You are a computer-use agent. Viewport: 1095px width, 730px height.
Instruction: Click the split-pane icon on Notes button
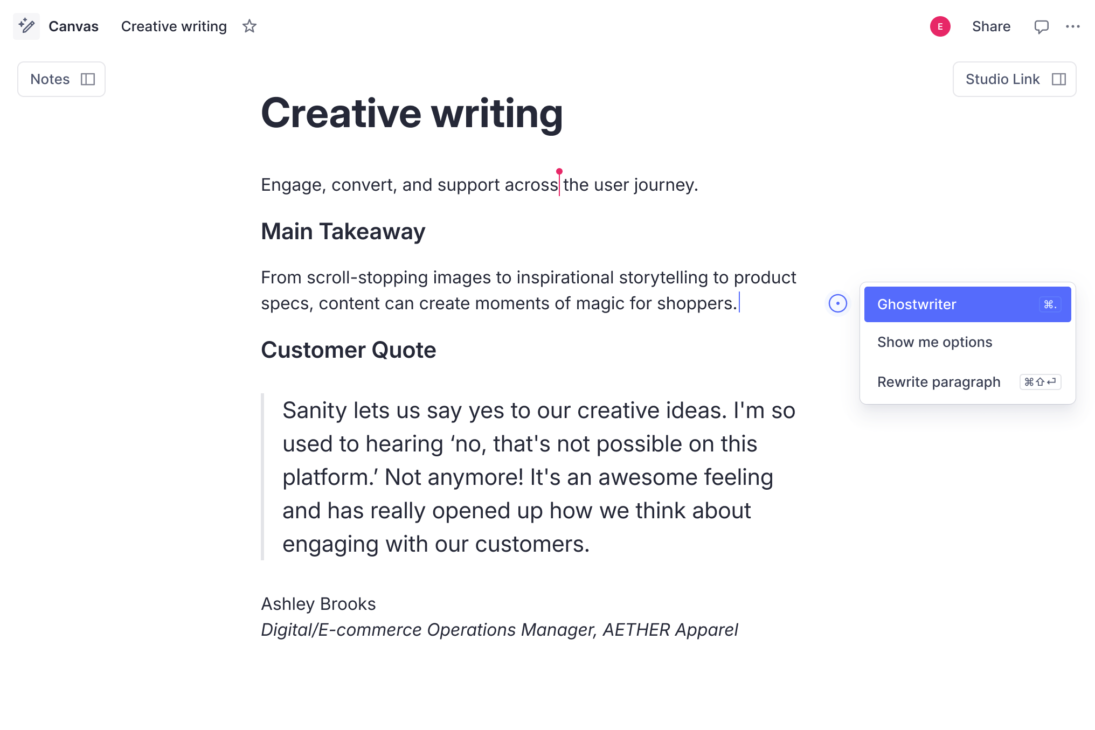pyautogui.click(x=88, y=79)
